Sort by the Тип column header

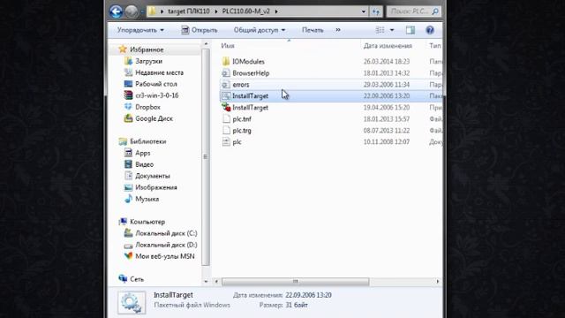tap(435, 46)
